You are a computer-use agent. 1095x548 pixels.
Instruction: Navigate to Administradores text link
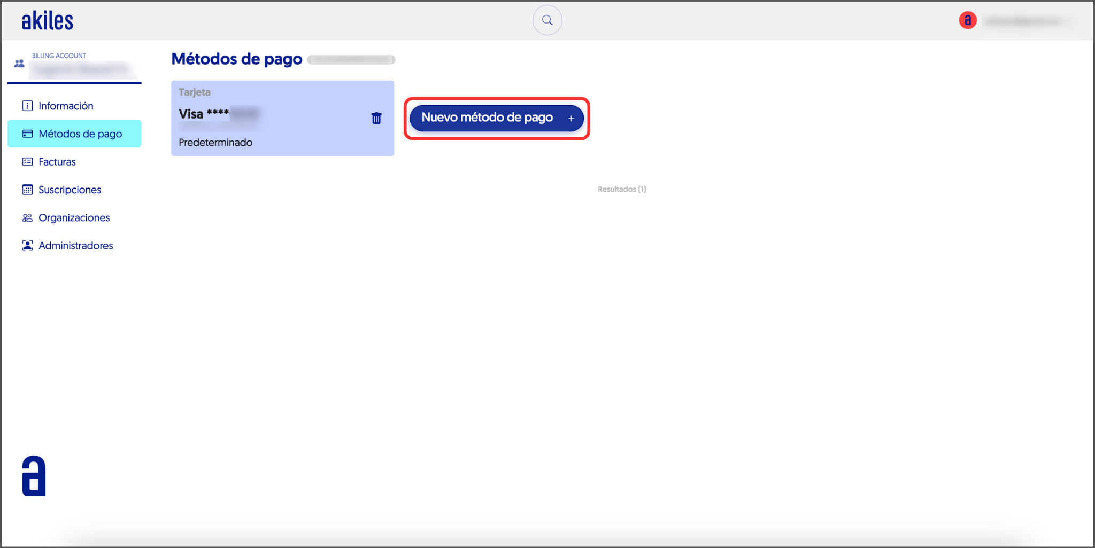click(x=76, y=246)
